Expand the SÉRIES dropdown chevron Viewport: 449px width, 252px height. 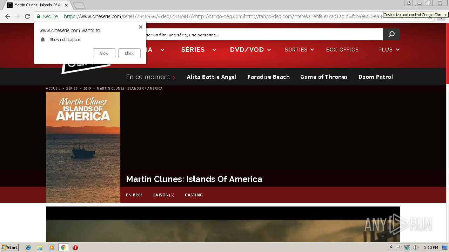[x=214, y=50]
